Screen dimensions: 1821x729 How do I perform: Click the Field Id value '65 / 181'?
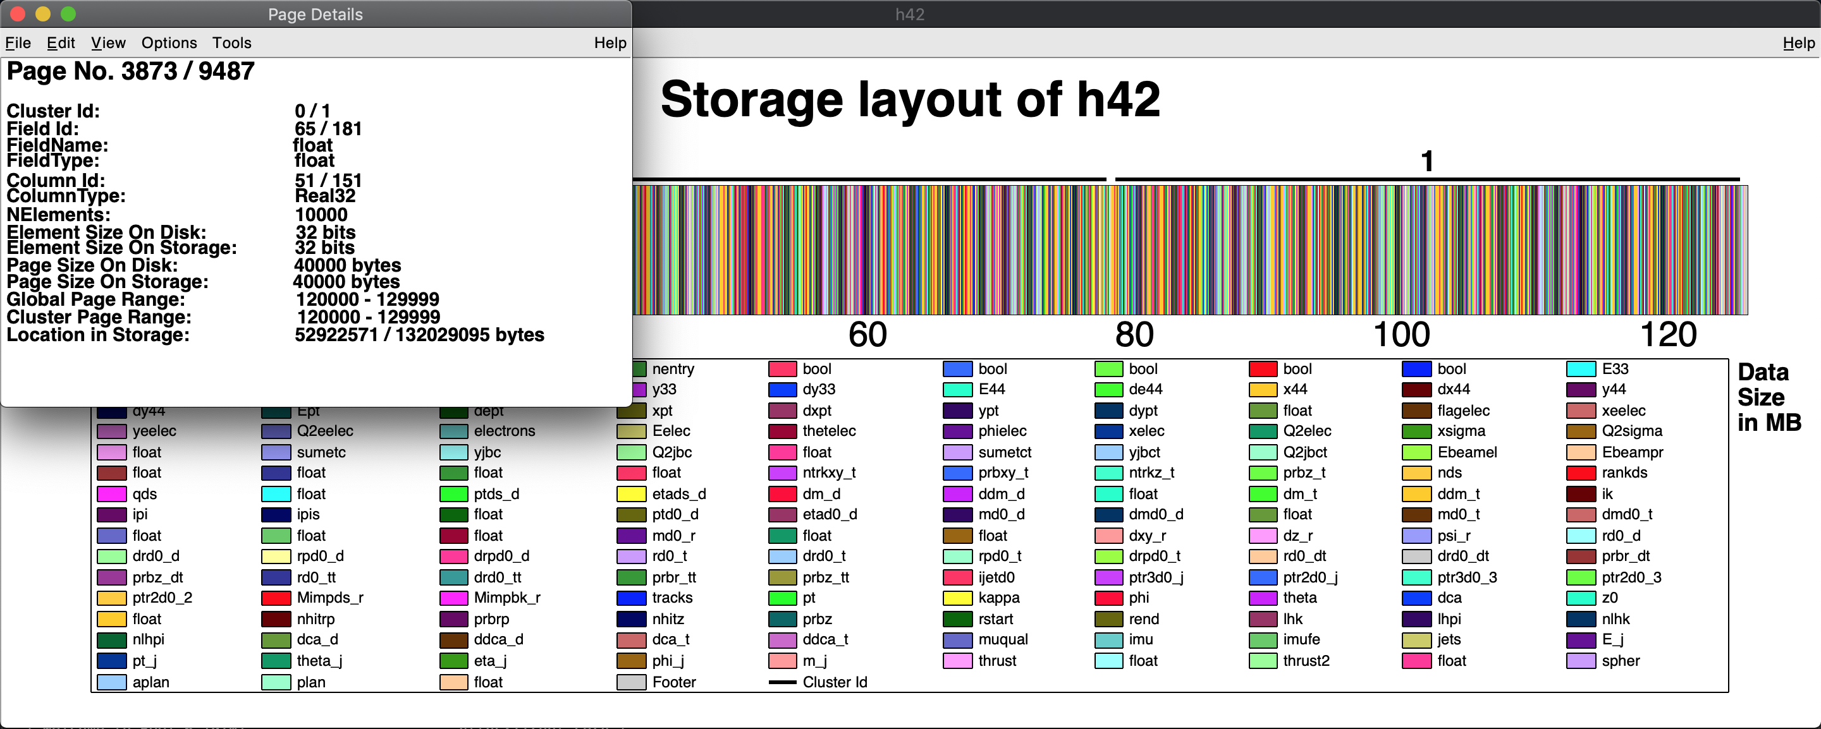coord(328,129)
